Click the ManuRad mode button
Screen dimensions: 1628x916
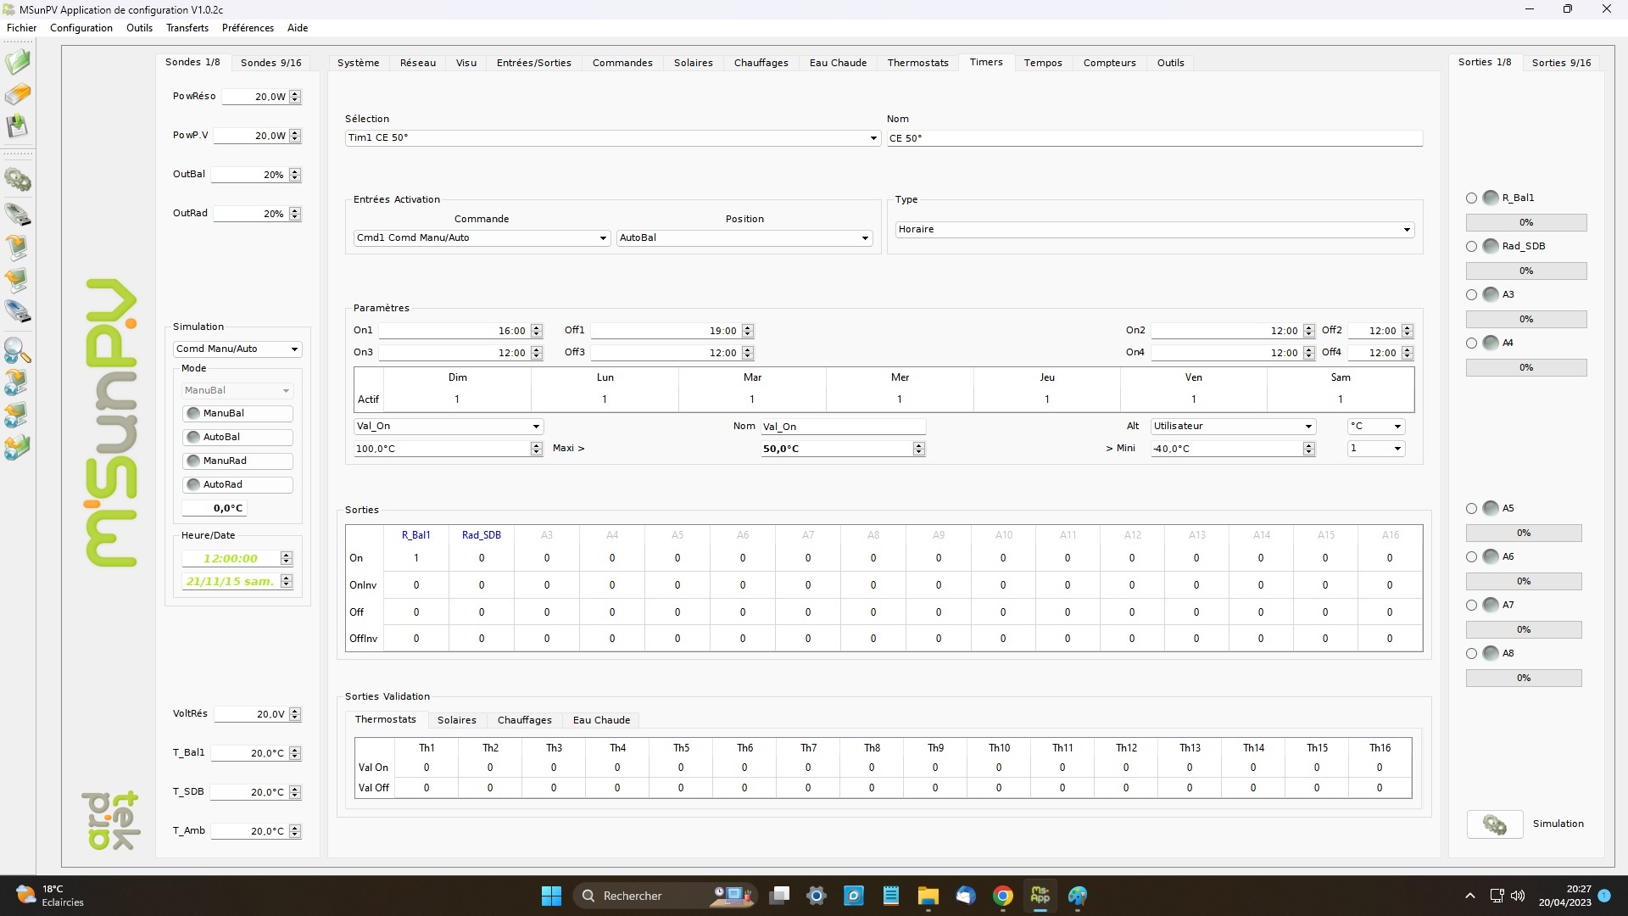237,461
